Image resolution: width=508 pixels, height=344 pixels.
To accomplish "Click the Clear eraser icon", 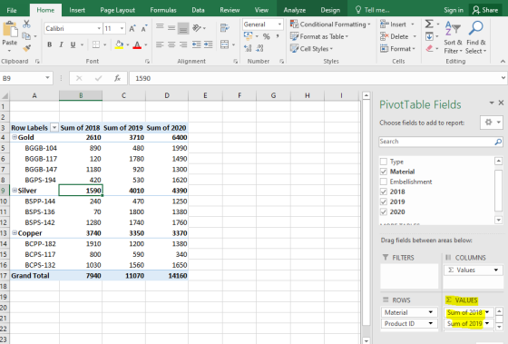I will pyautogui.click(x=429, y=48).
